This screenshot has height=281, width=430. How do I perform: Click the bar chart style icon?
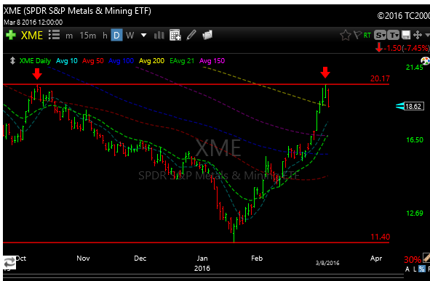pyautogui.click(x=159, y=36)
